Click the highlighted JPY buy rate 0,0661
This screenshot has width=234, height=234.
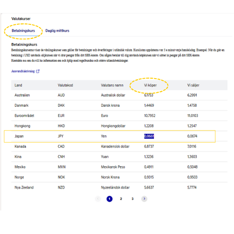click(149, 136)
